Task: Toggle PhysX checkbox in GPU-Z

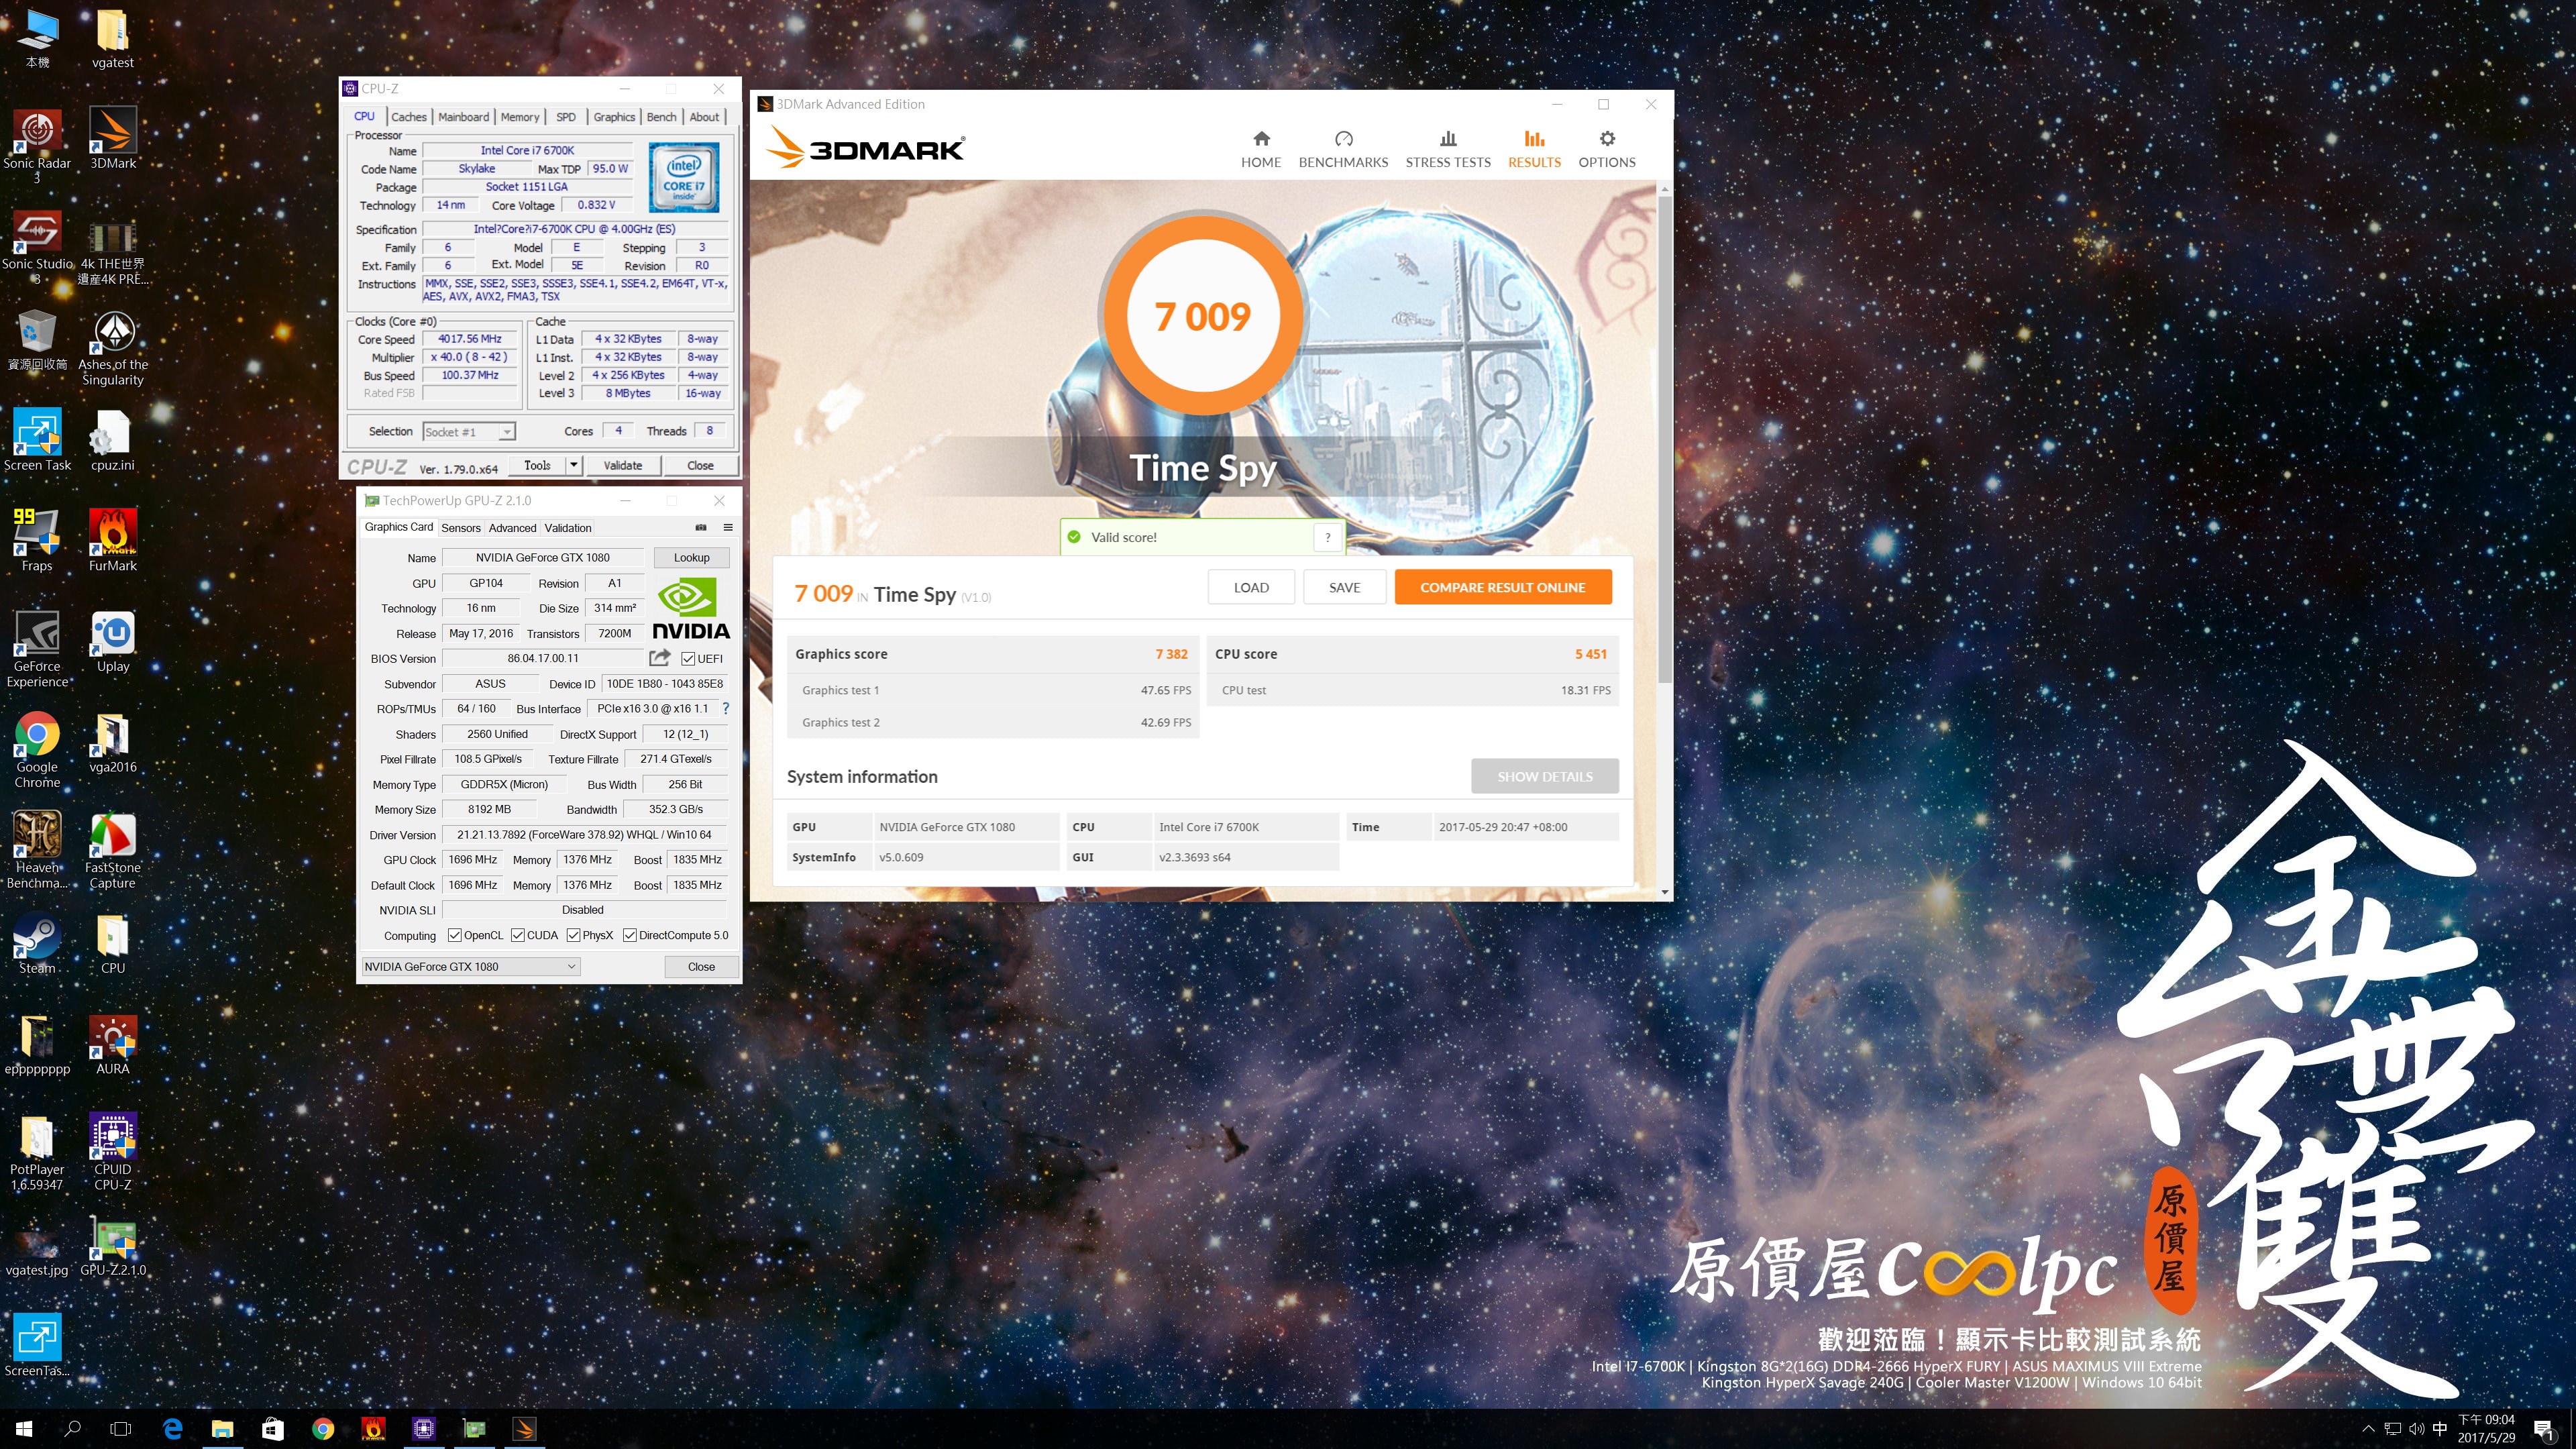Action: click(x=574, y=935)
